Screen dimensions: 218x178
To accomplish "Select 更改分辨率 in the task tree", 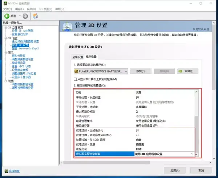I will (20, 56).
